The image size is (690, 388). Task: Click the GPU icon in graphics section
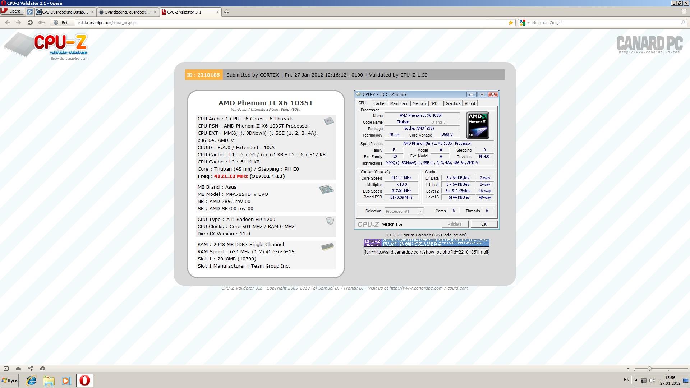point(330,221)
